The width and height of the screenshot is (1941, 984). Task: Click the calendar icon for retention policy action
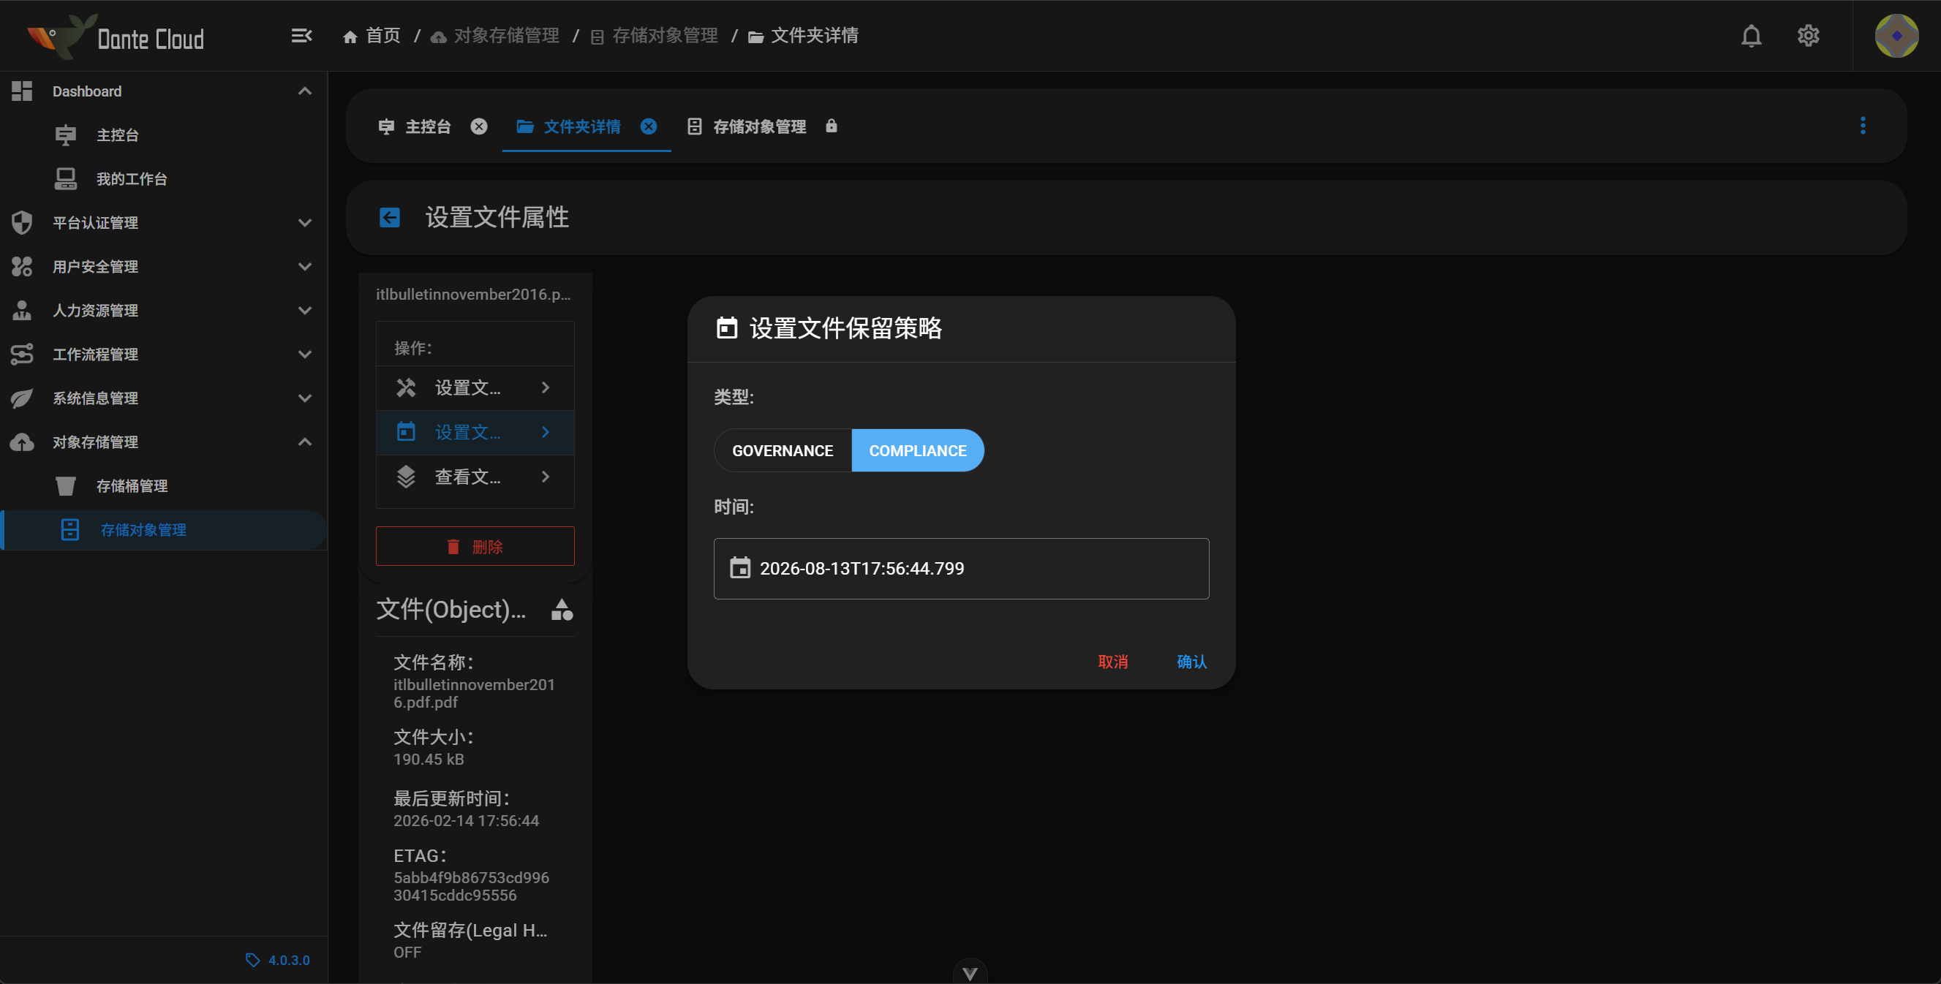[406, 432]
